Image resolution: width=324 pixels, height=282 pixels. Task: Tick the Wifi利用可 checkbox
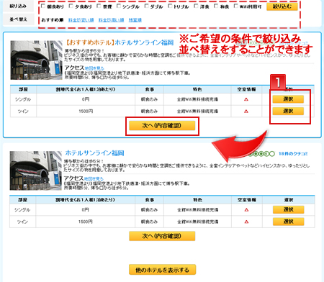(x=236, y=6)
